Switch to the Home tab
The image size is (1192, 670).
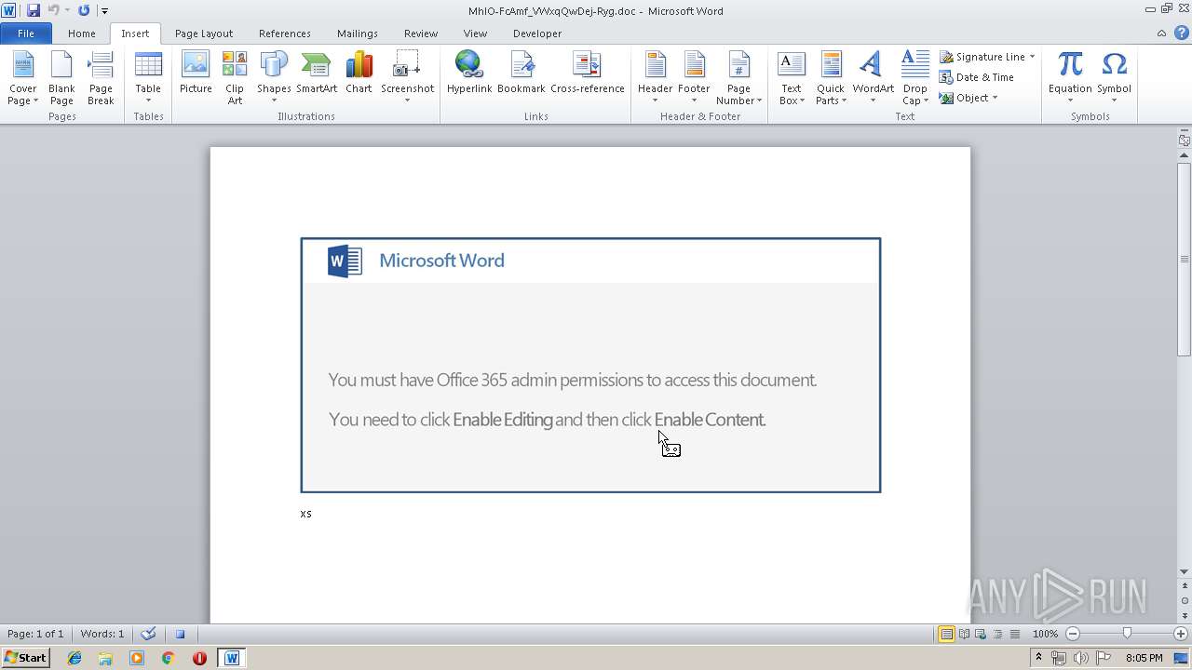pyautogui.click(x=81, y=33)
